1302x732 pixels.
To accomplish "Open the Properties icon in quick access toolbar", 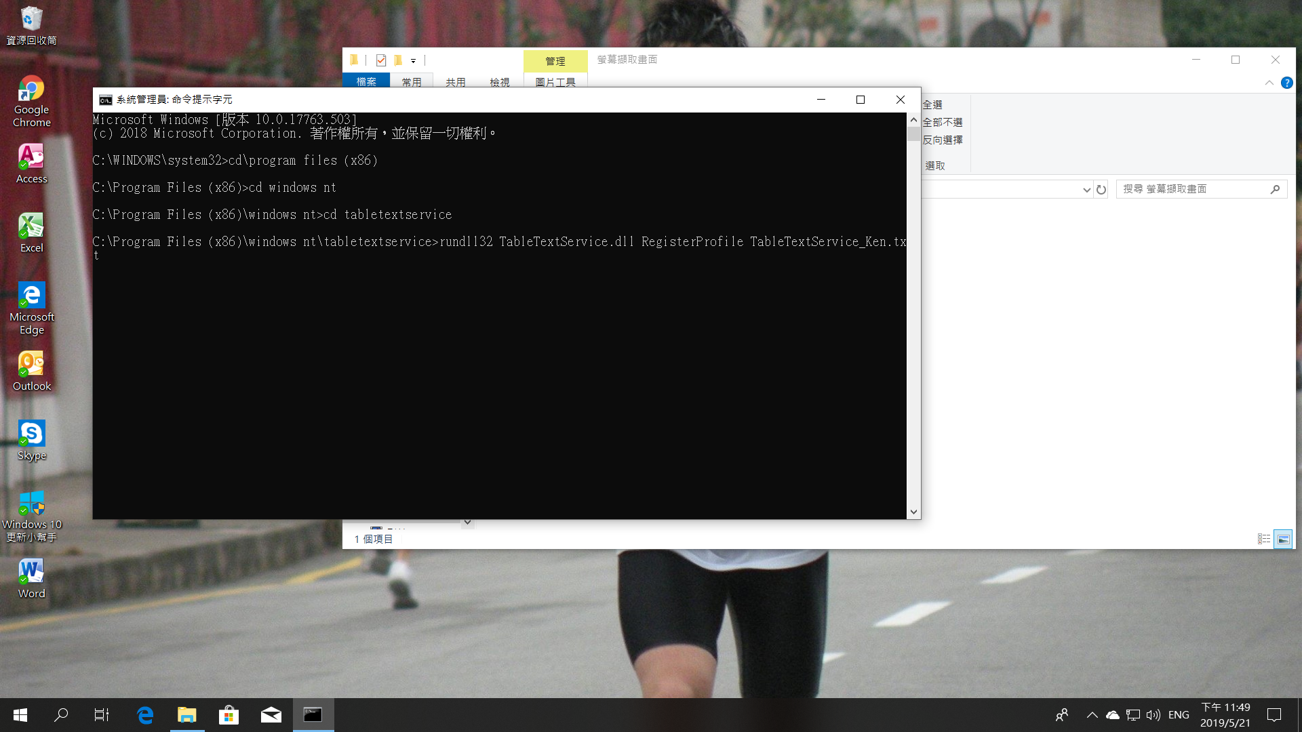I will 381,60.
